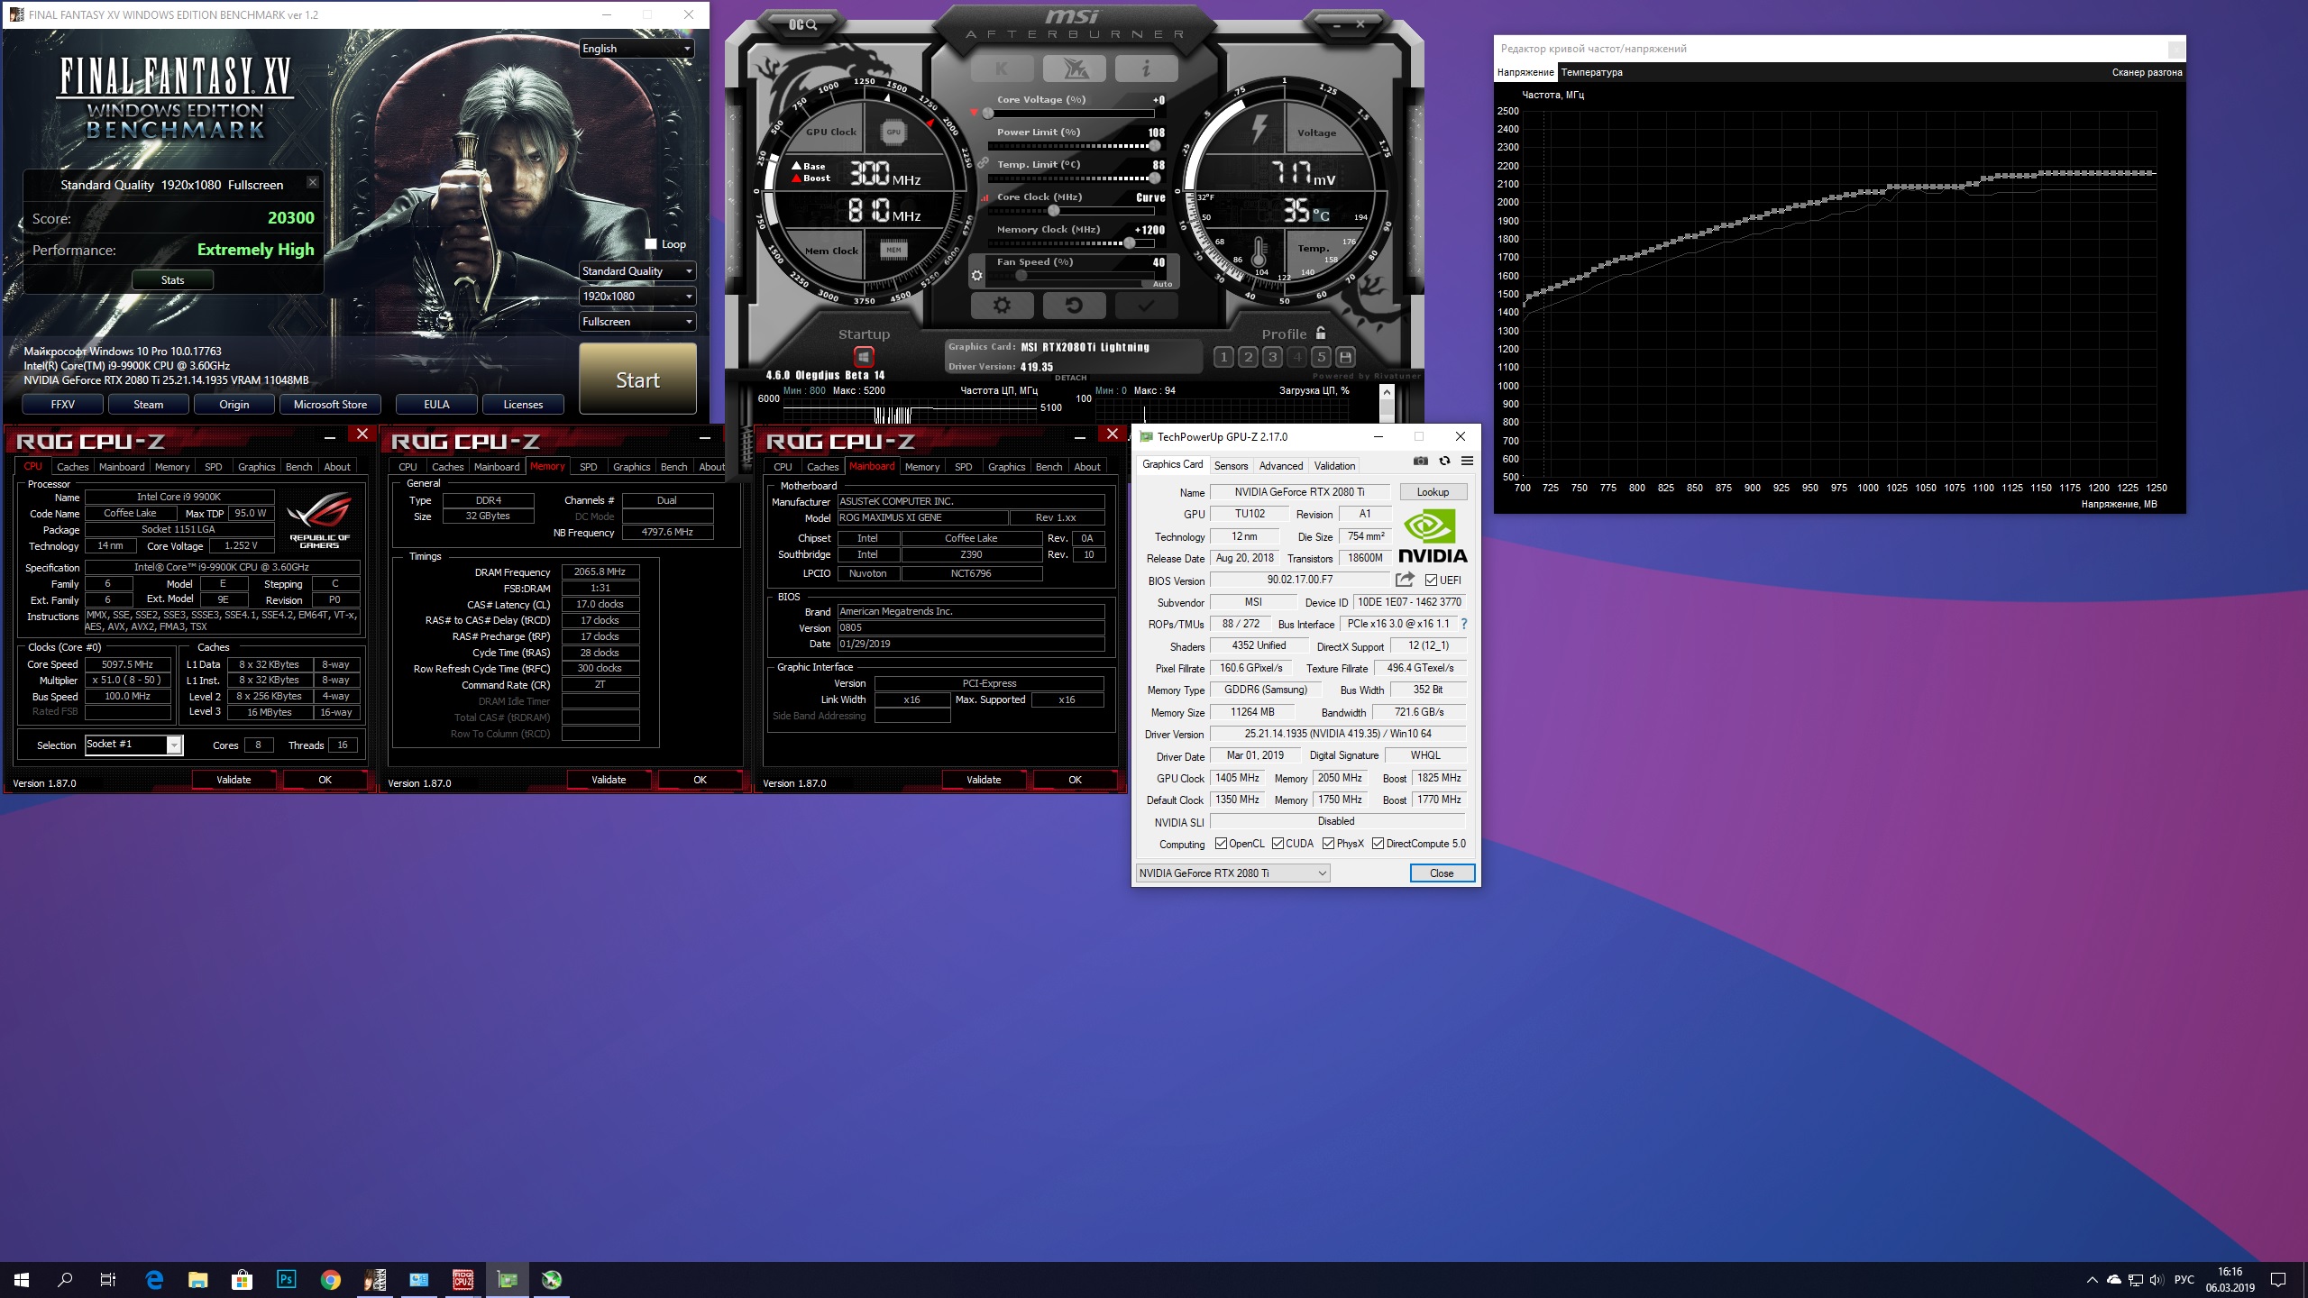
Task: Click Bus Interface question mark in GPU-Z
Action: tap(1463, 624)
